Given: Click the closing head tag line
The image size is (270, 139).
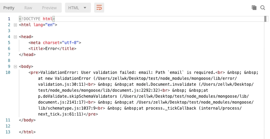Looking at the screenshot, I should (x=27, y=55).
